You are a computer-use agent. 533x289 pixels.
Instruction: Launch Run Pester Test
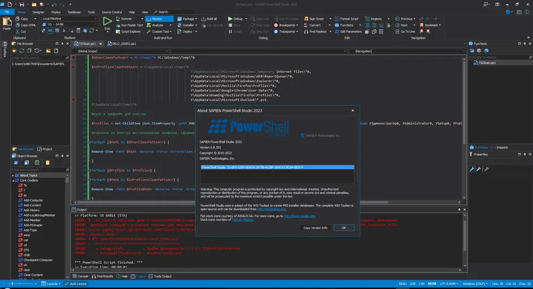pos(129,25)
